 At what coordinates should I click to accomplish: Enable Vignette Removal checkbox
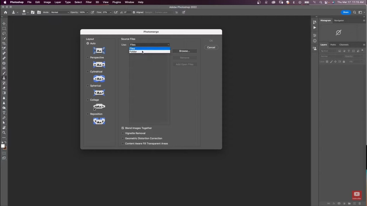(x=123, y=133)
